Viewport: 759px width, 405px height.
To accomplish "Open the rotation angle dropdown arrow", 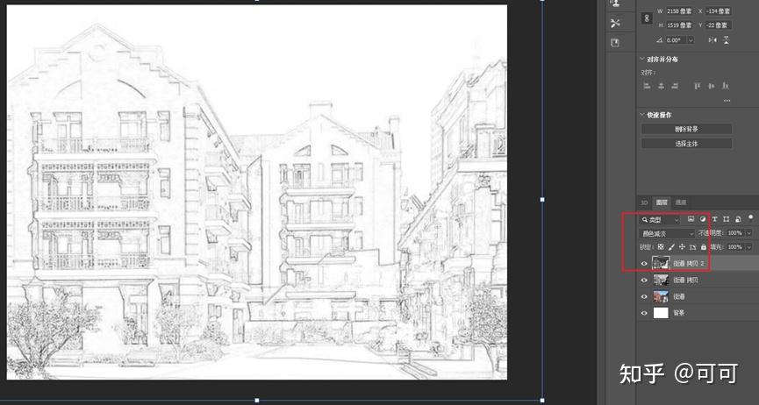I will pos(691,40).
